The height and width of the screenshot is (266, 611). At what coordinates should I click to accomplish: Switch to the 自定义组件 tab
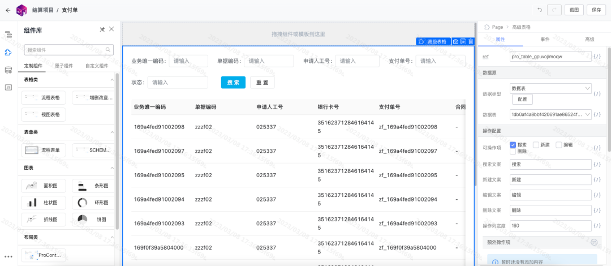[x=97, y=66]
